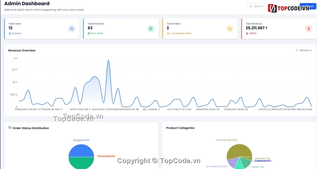Click the Total Users card
Image resolution: width=317 pixels, height=169 pixels.
pyautogui.click(x=42, y=28)
